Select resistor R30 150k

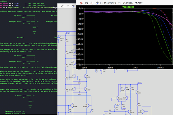(131, 89)
